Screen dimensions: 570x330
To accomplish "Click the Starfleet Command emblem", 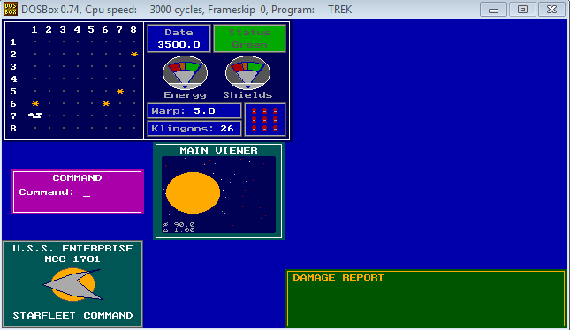I will 73,285.
